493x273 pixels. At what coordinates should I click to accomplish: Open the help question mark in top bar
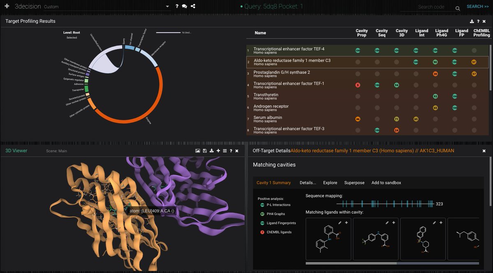click(x=177, y=6)
